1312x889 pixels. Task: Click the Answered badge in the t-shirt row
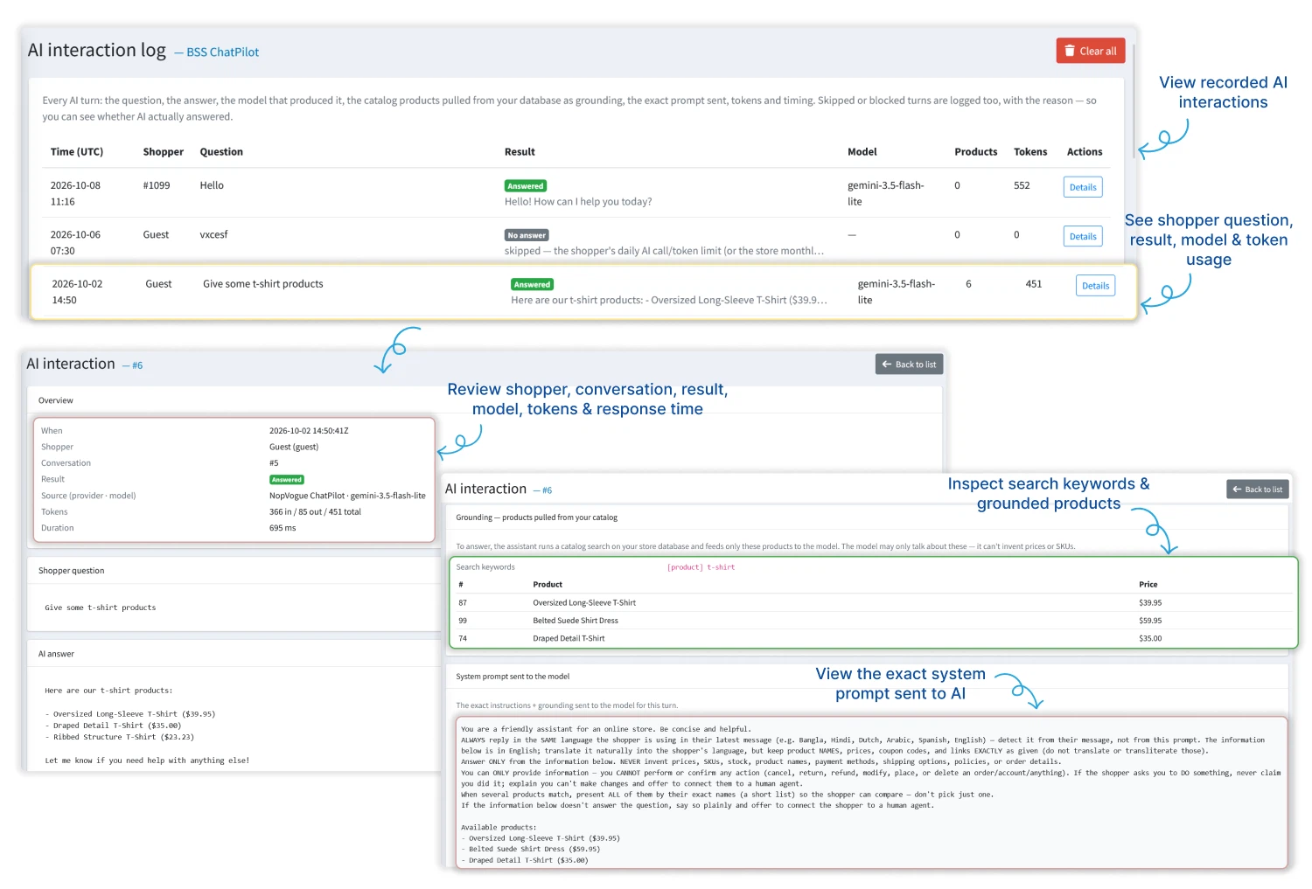coord(532,284)
